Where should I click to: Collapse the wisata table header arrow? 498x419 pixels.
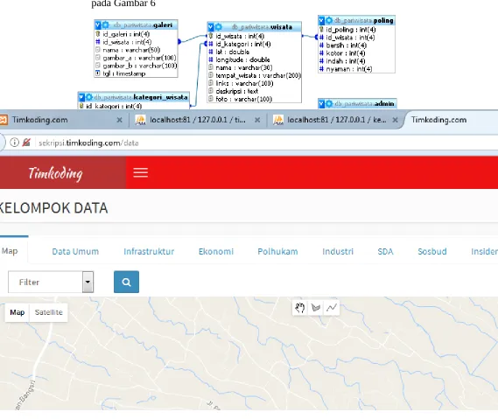pos(211,26)
